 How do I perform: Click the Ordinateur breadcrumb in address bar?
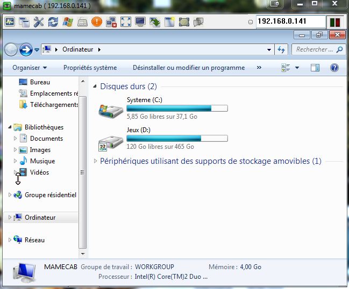(x=77, y=49)
